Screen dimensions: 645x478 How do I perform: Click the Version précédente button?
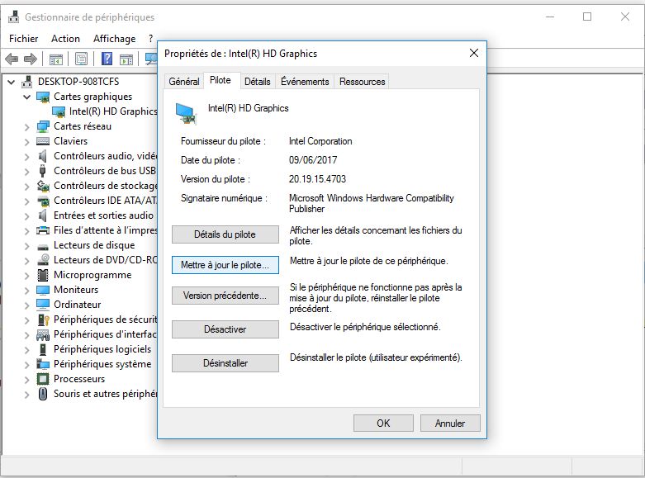[x=225, y=296]
